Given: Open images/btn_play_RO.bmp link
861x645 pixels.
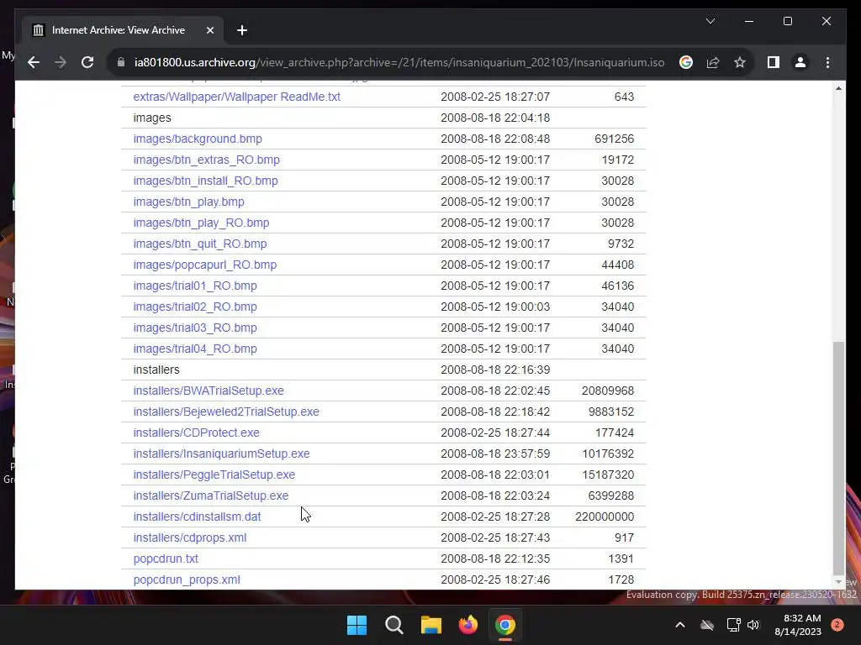Looking at the screenshot, I should 202,223.
